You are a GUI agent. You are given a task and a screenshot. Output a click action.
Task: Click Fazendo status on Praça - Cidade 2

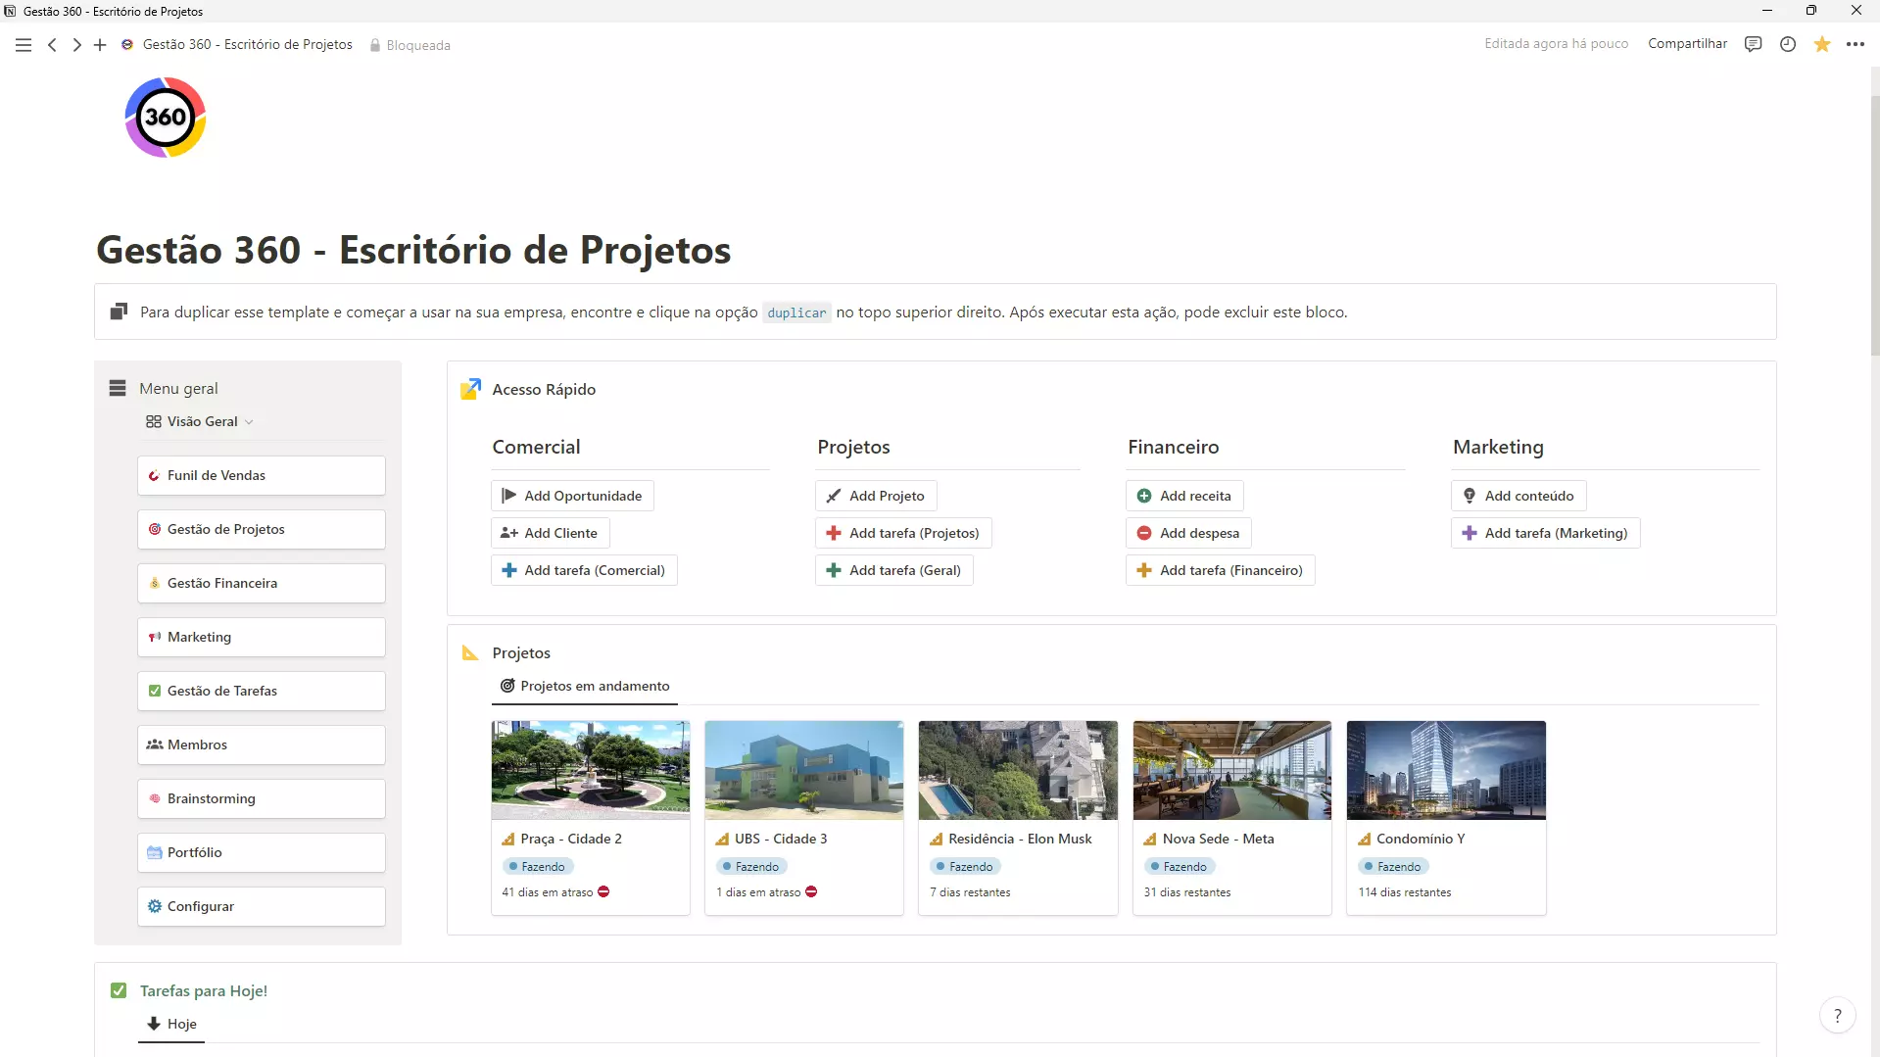pos(538,867)
